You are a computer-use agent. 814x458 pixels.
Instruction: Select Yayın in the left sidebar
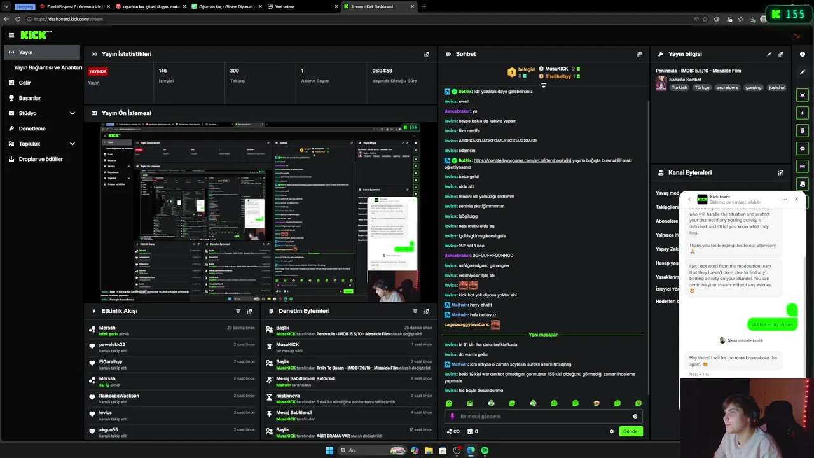click(42, 52)
